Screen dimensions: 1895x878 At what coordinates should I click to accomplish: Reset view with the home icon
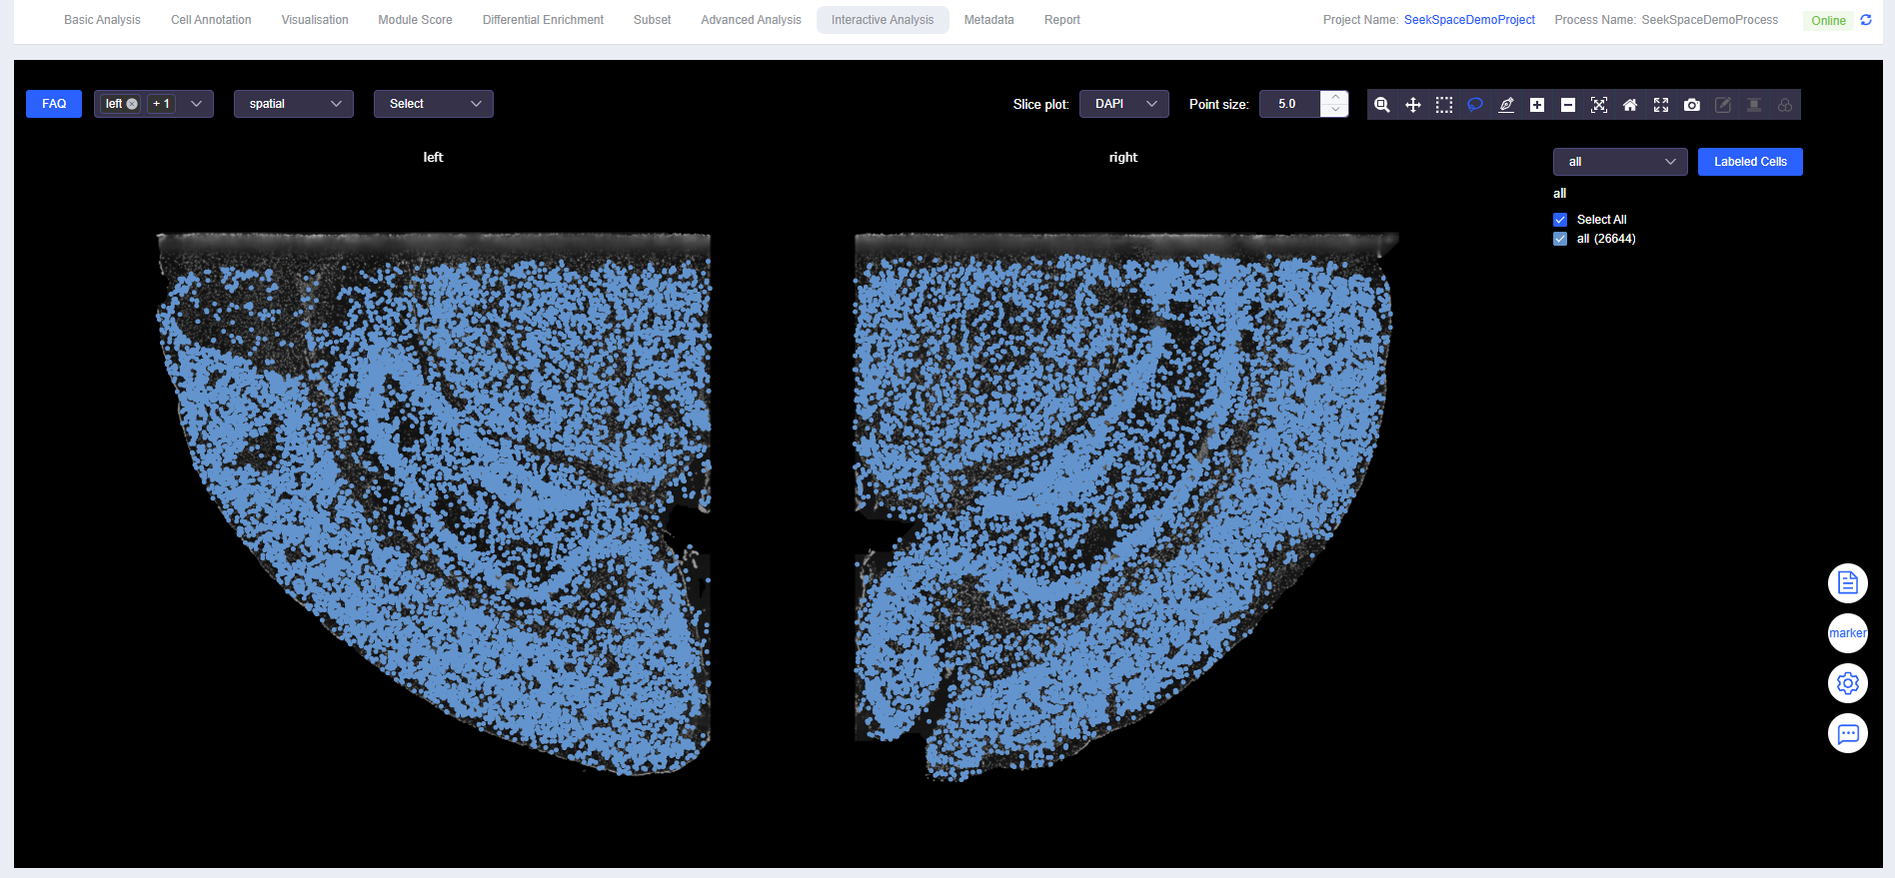pyautogui.click(x=1630, y=105)
